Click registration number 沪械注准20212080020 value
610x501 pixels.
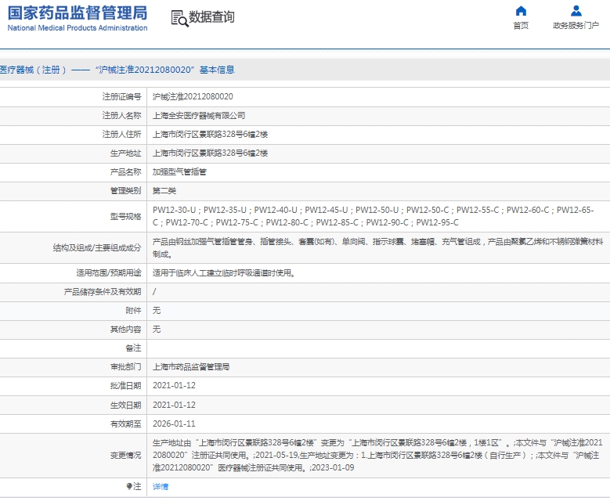click(193, 96)
